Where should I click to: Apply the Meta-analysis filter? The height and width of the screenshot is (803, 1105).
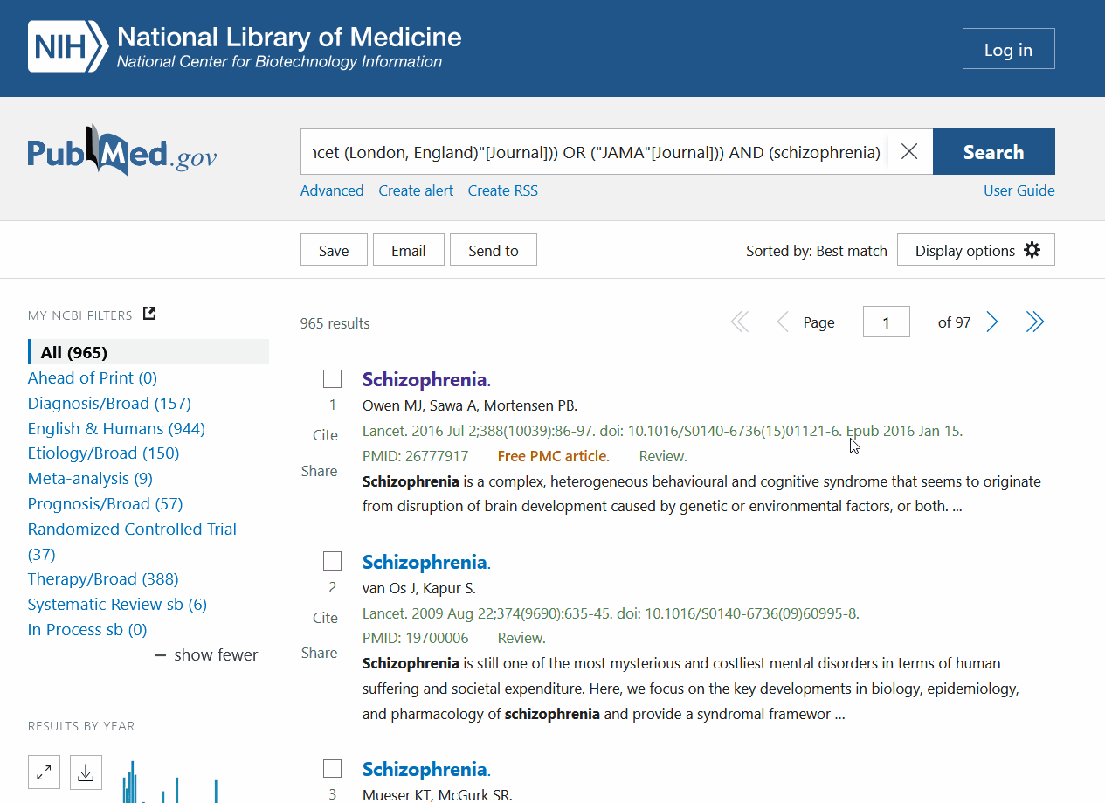tap(89, 478)
